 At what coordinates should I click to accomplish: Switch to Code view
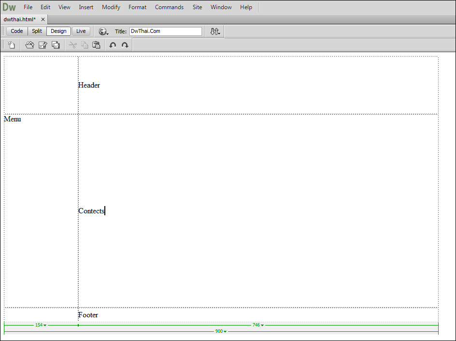click(17, 31)
